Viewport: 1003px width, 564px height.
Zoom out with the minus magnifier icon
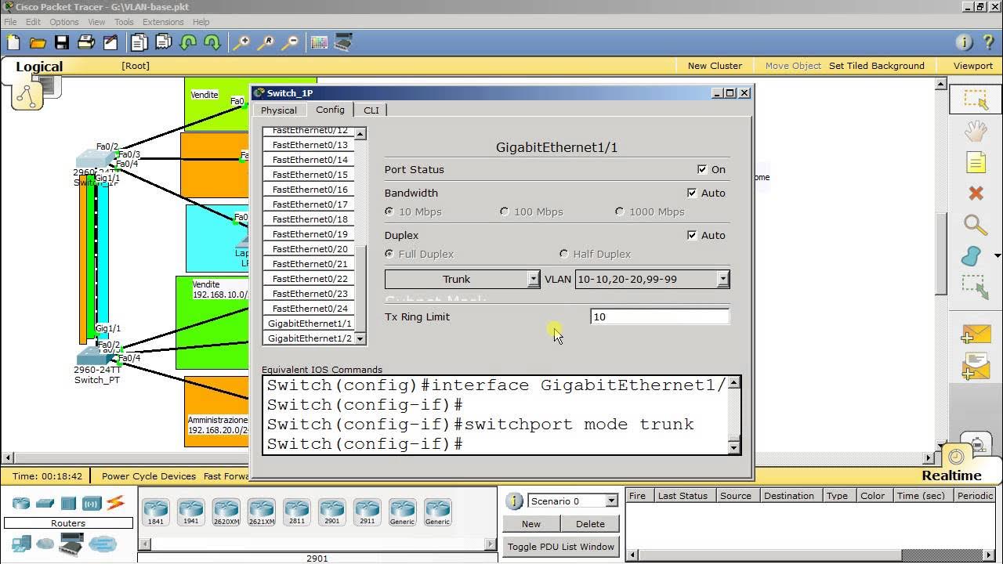(290, 42)
